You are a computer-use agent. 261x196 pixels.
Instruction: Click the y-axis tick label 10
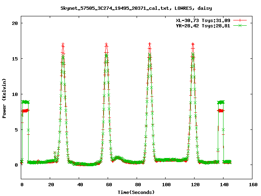[15, 94]
